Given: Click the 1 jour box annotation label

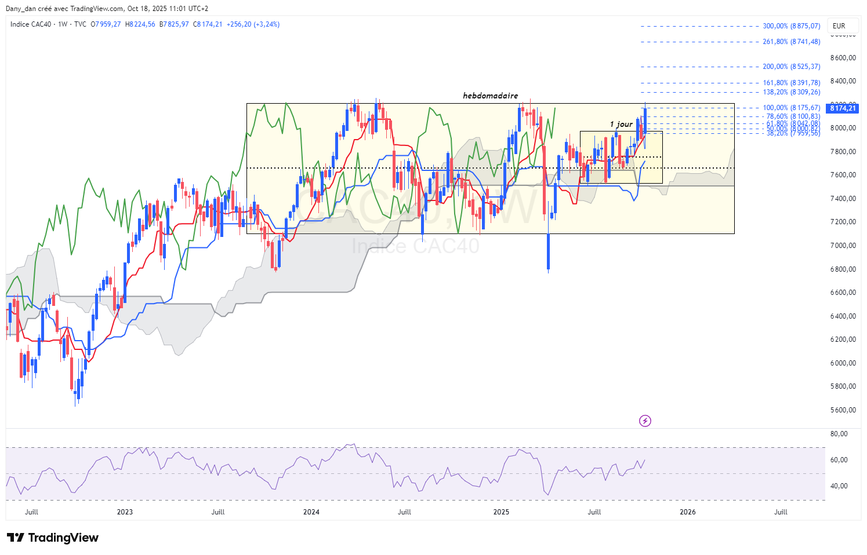Looking at the screenshot, I should coord(621,124).
